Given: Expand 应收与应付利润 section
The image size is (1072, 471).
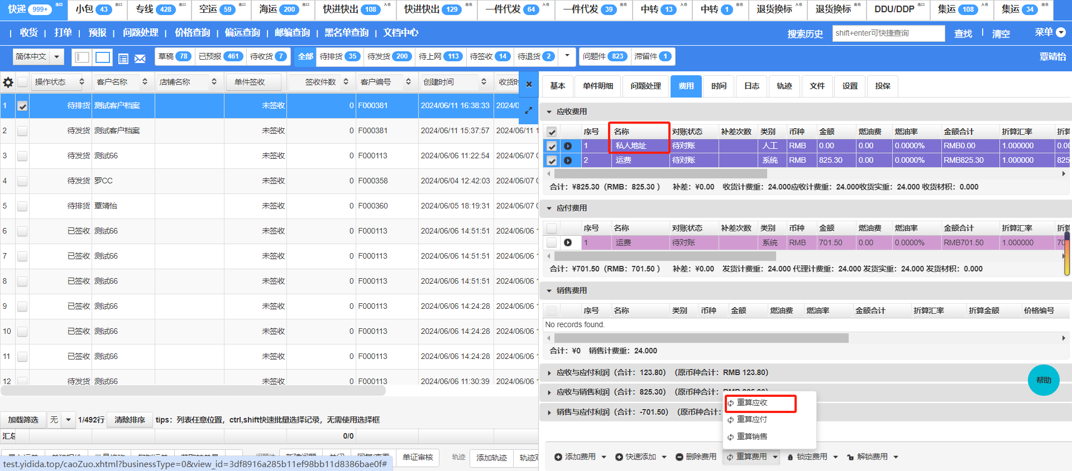Looking at the screenshot, I should click(549, 373).
